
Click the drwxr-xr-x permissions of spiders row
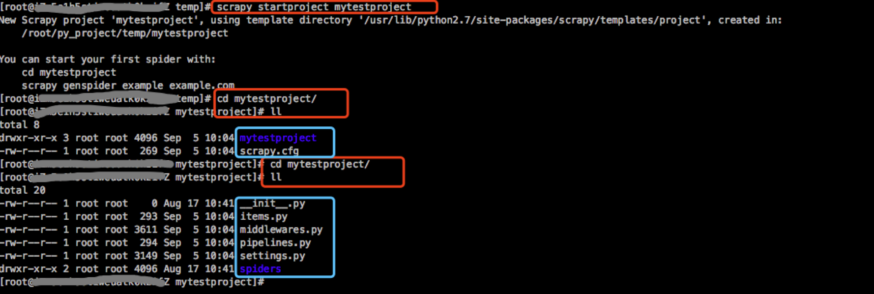[29, 269]
